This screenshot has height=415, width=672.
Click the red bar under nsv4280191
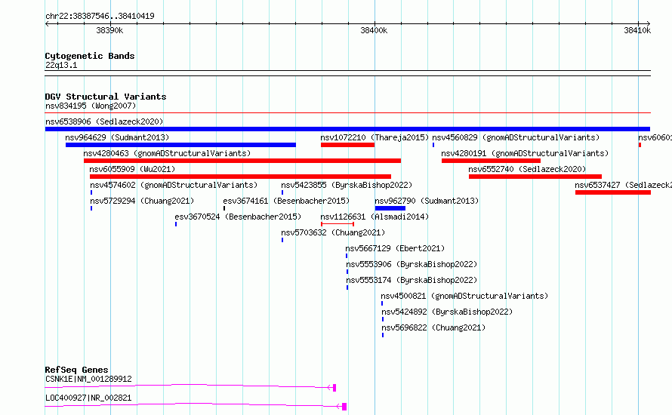point(491,161)
